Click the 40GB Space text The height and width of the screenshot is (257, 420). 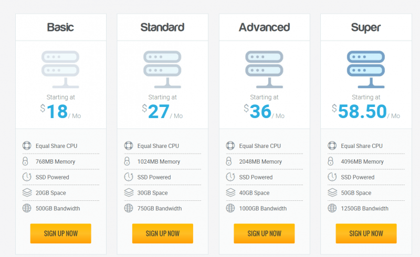coord(255,193)
